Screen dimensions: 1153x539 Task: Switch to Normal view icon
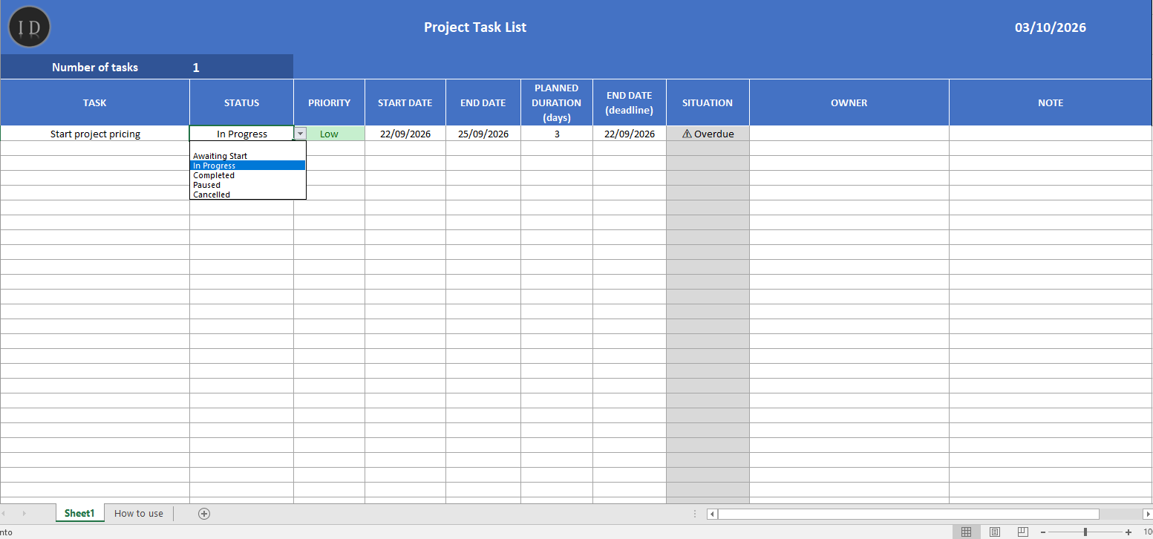[x=966, y=532]
